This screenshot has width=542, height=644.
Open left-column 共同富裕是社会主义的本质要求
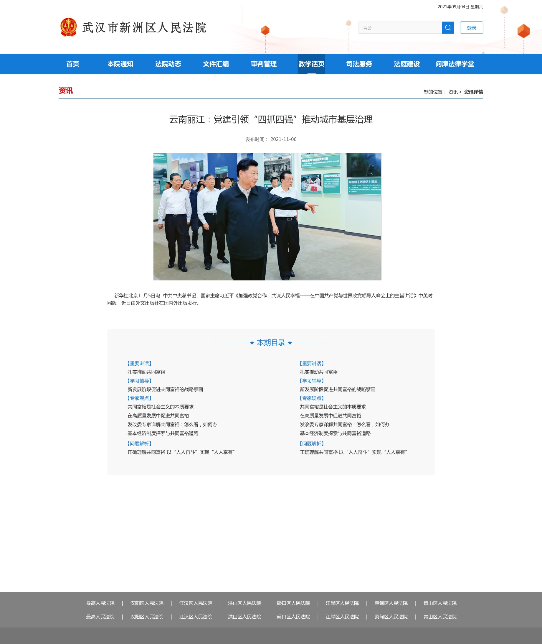160,407
